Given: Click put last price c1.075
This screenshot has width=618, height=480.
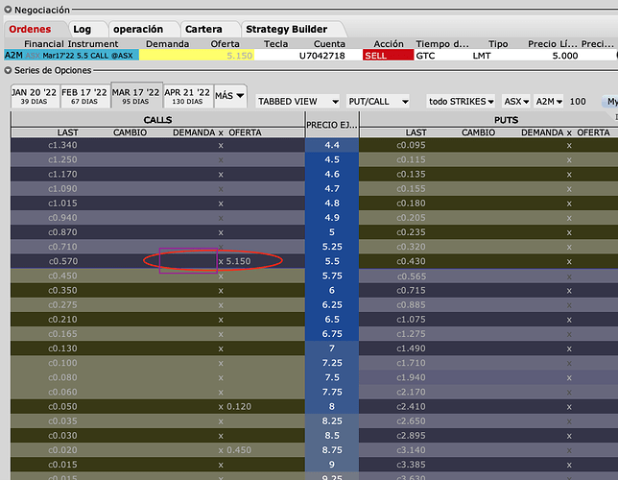Looking at the screenshot, I should [x=411, y=320].
